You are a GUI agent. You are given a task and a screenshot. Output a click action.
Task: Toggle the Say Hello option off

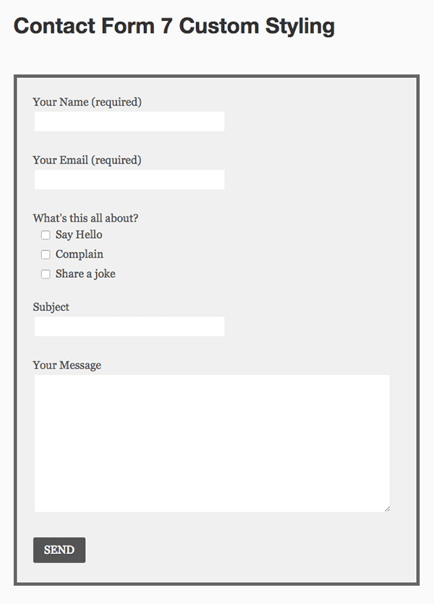[x=46, y=234]
